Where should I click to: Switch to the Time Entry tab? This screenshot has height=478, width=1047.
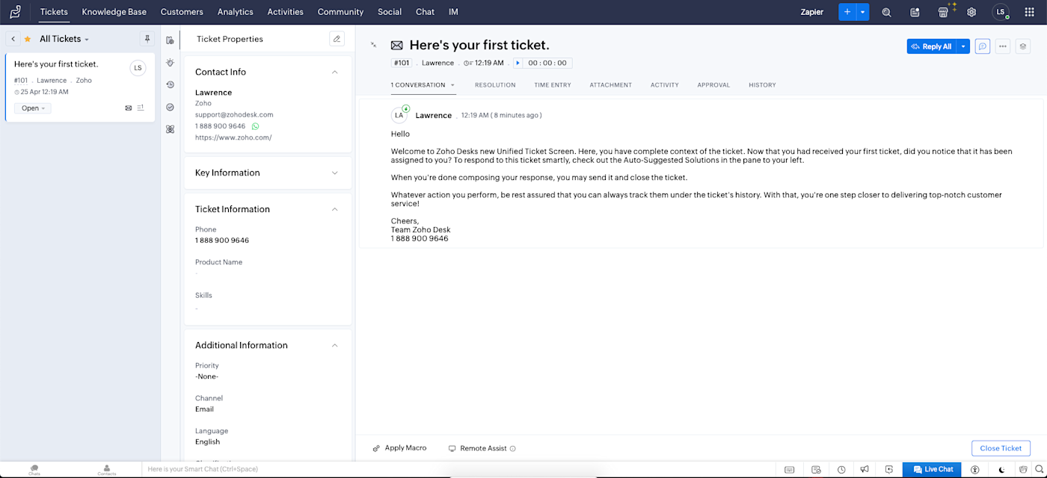click(x=553, y=85)
